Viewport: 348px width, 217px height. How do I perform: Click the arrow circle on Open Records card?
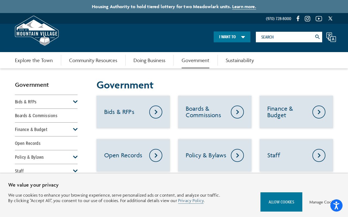click(156, 155)
